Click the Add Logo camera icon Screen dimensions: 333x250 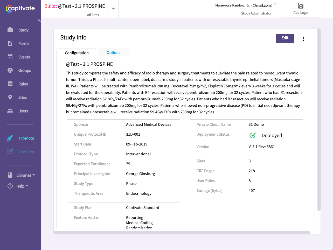coord(300,6)
